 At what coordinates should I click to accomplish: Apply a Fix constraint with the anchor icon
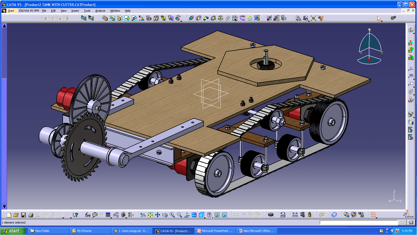pyautogui.click(x=220, y=18)
